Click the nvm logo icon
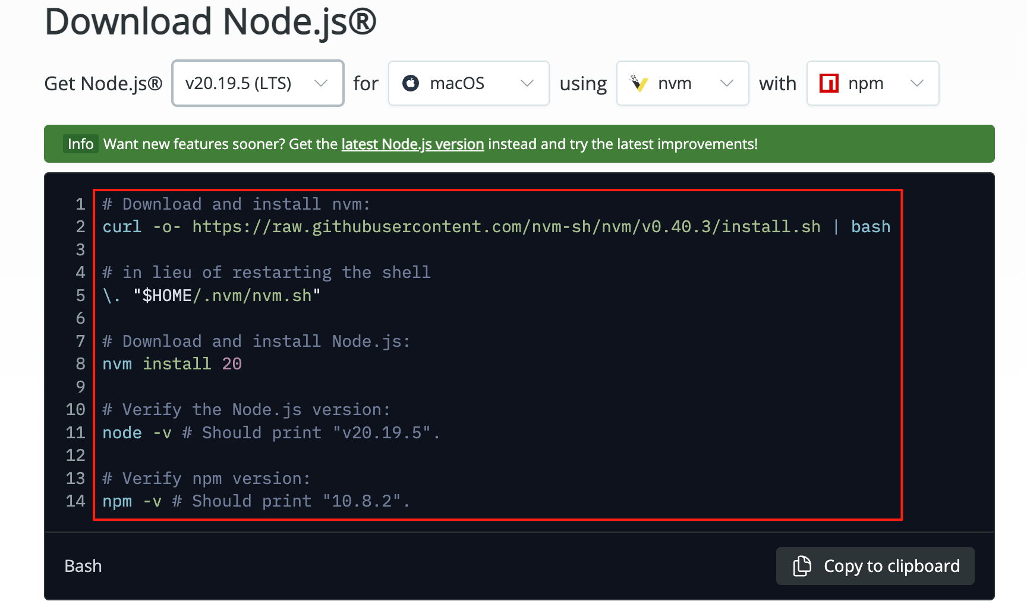This screenshot has height=601, width=1027. pos(639,83)
